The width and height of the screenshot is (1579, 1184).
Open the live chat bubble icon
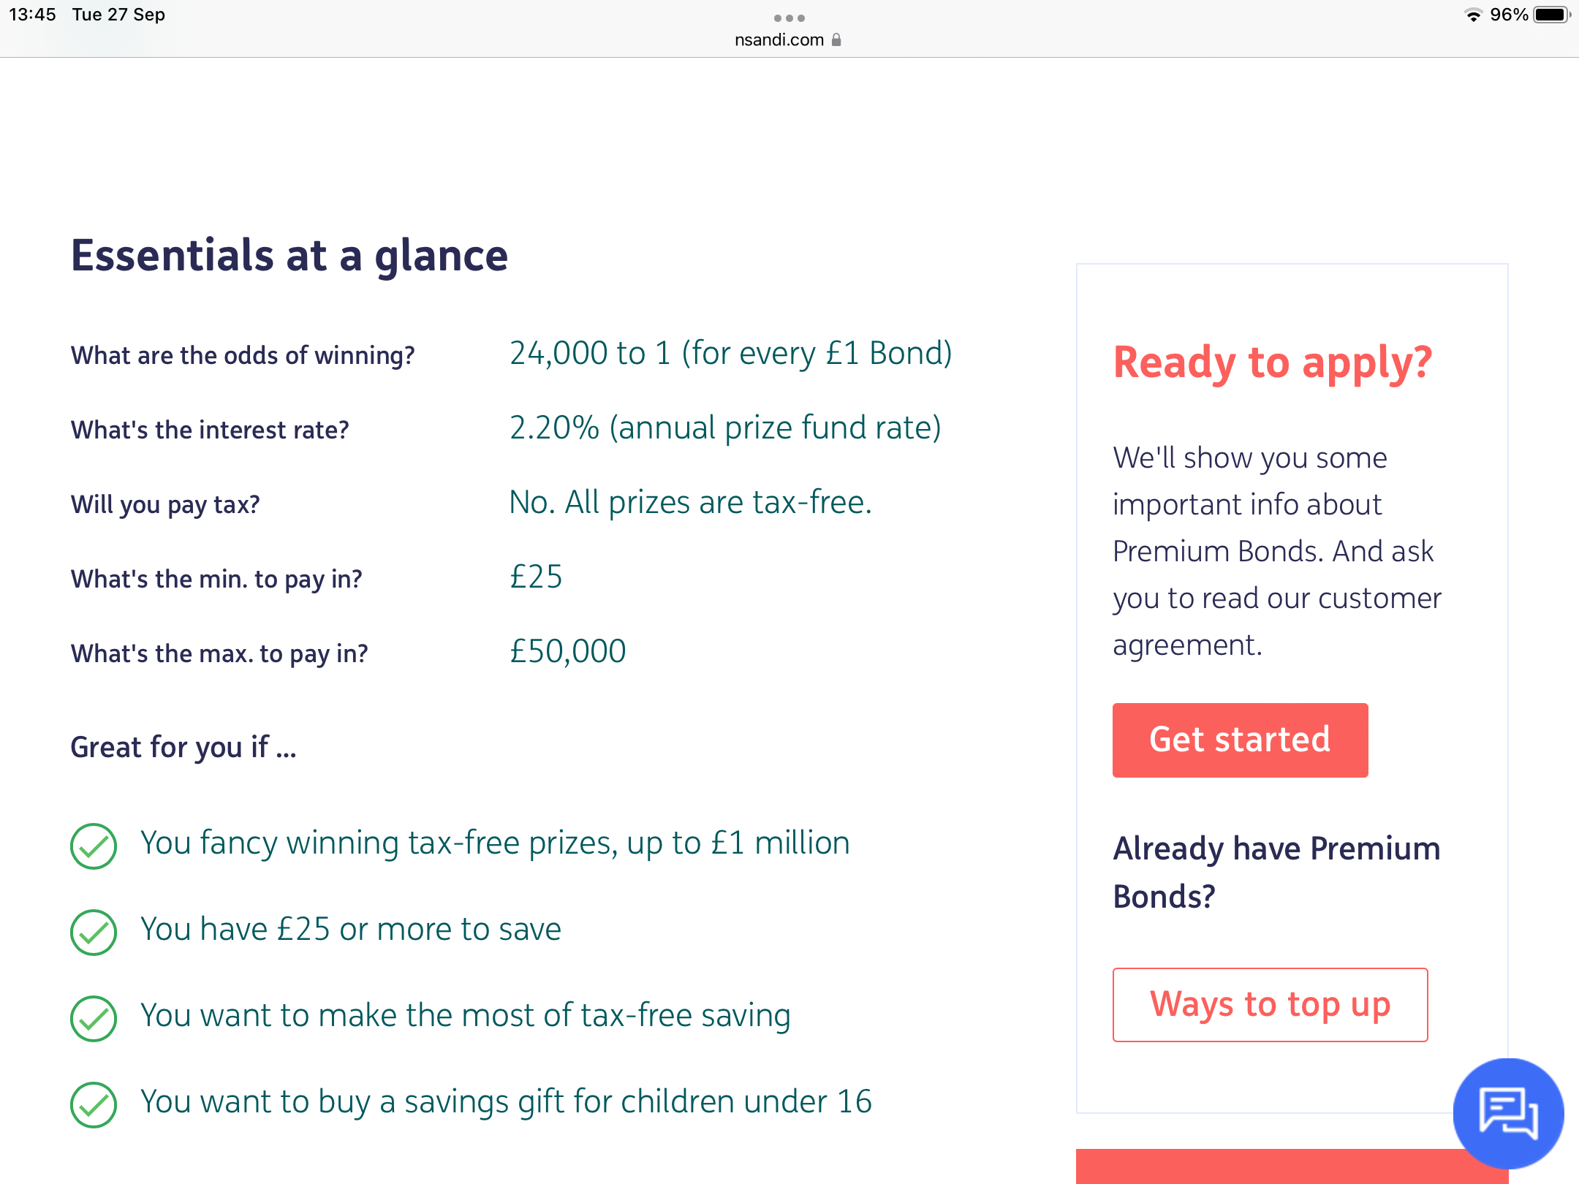[1508, 1113]
